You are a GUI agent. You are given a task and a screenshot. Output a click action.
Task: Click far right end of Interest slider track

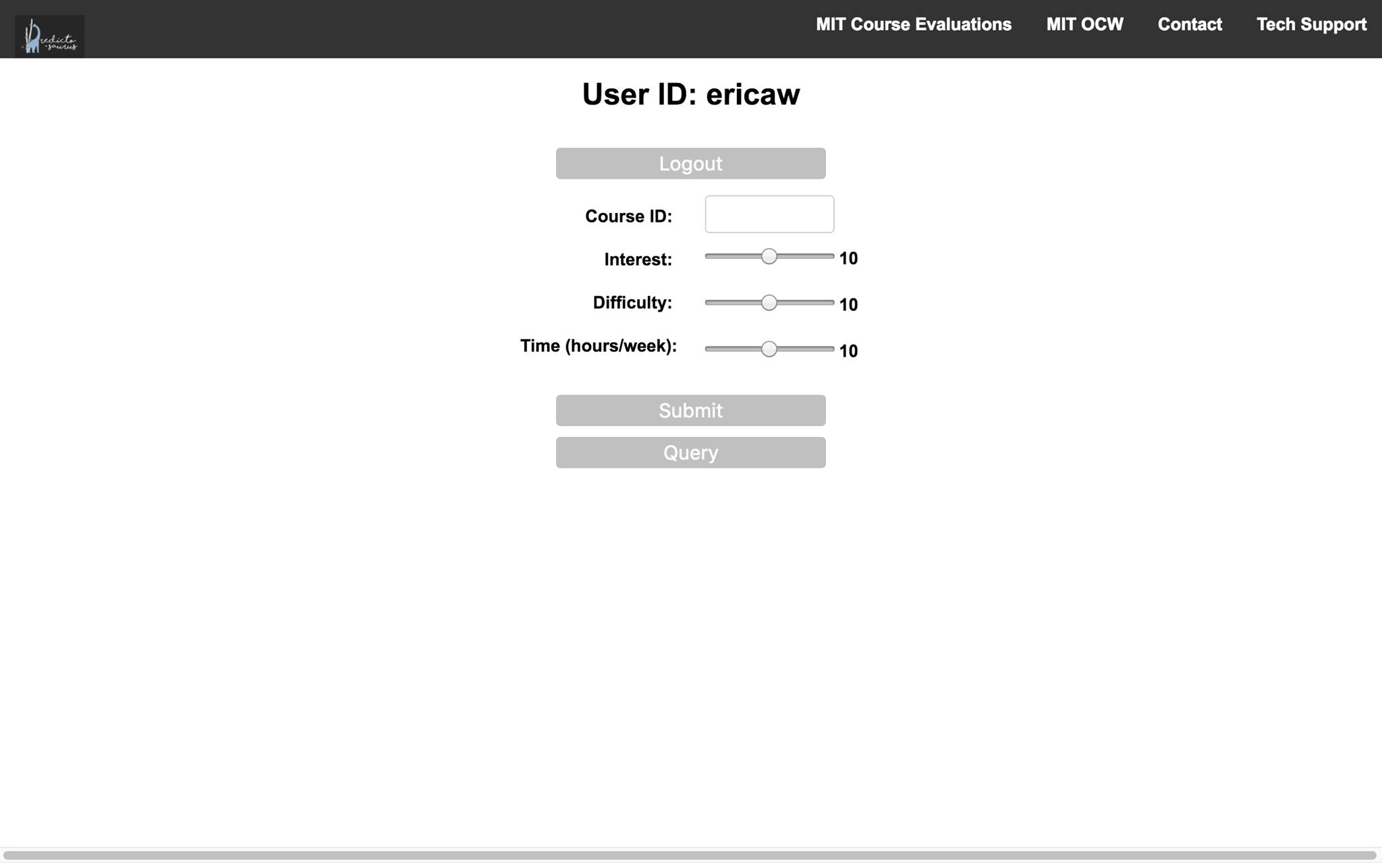[x=831, y=256]
